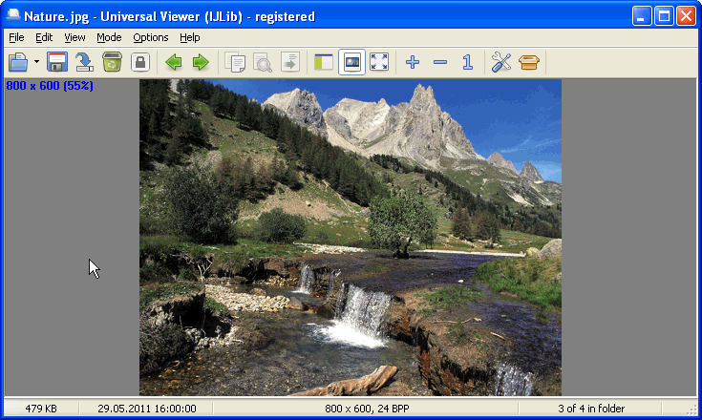
Task: Click the Nature mountain image preview
Action: [x=351, y=238]
